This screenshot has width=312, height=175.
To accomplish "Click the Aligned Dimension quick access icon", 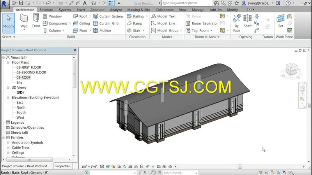I will tap(72, 3).
